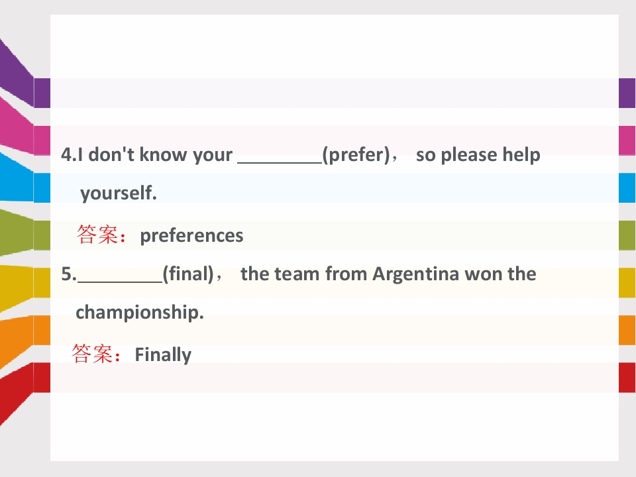This screenshot has height=477, width=636.
Task: Click the yellow square on right edge
Action: 627,283
